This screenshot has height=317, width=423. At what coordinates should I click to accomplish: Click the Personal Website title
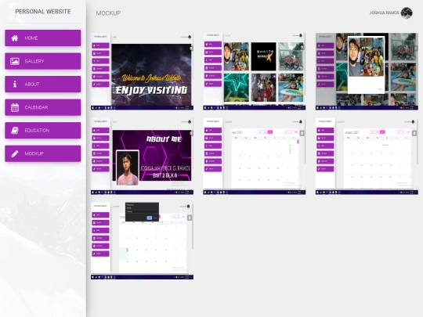43,12
